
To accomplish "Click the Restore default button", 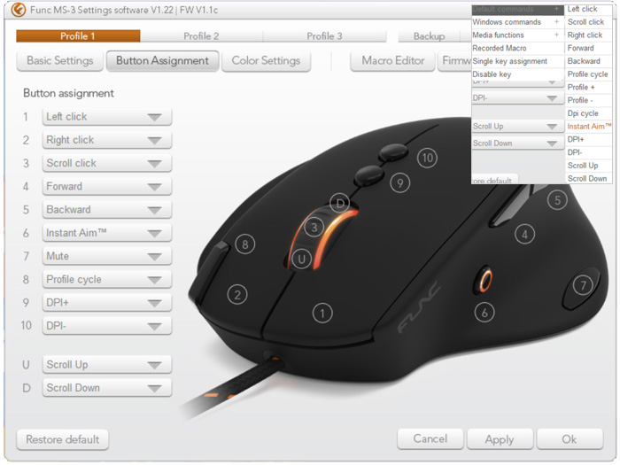I will 63,439.
